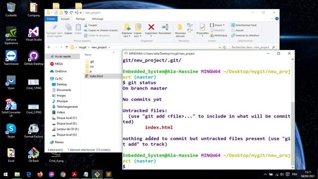Viewport: 318px width, 179px height.
Task: Switch to the Affichage ribbon tab
Action: (x=97, y=19)
